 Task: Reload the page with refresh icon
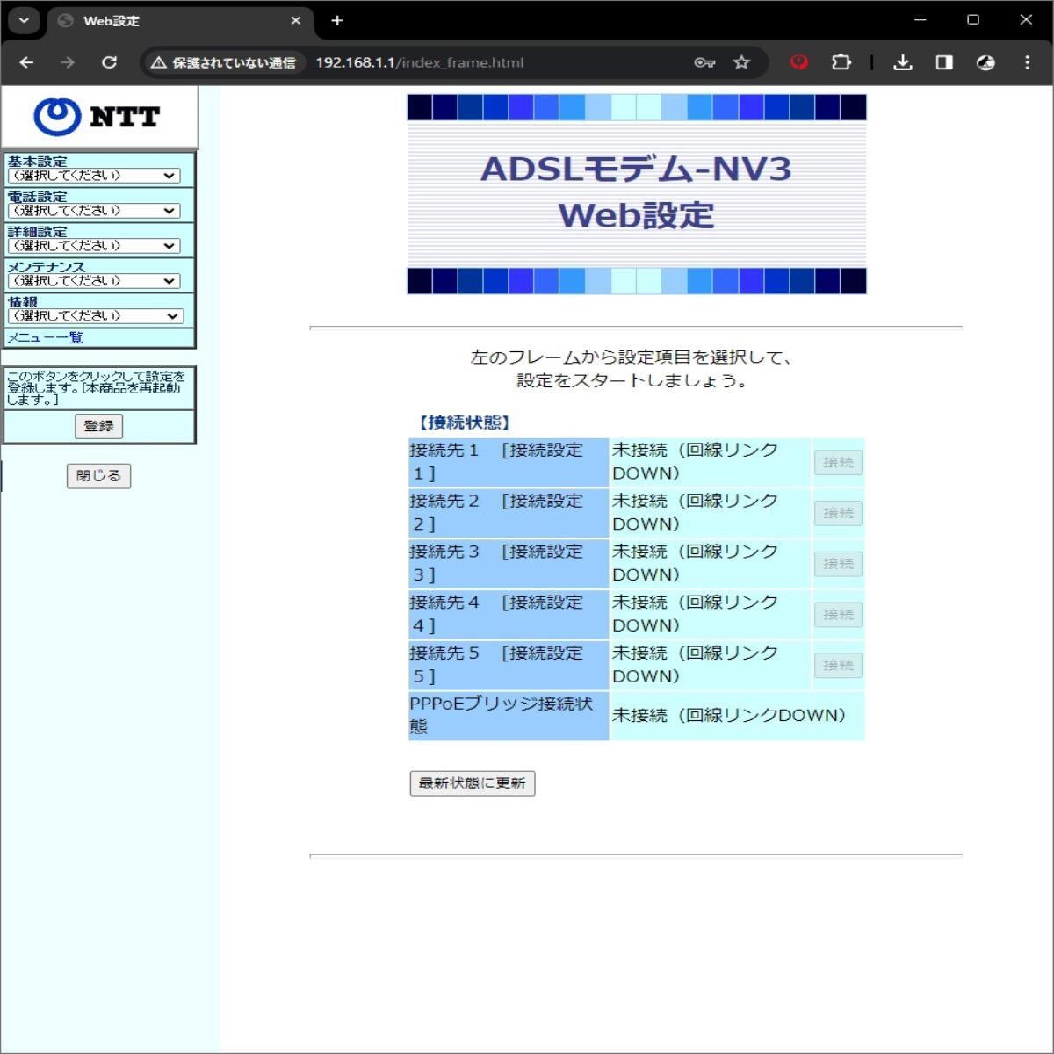(x=109, y=62)
